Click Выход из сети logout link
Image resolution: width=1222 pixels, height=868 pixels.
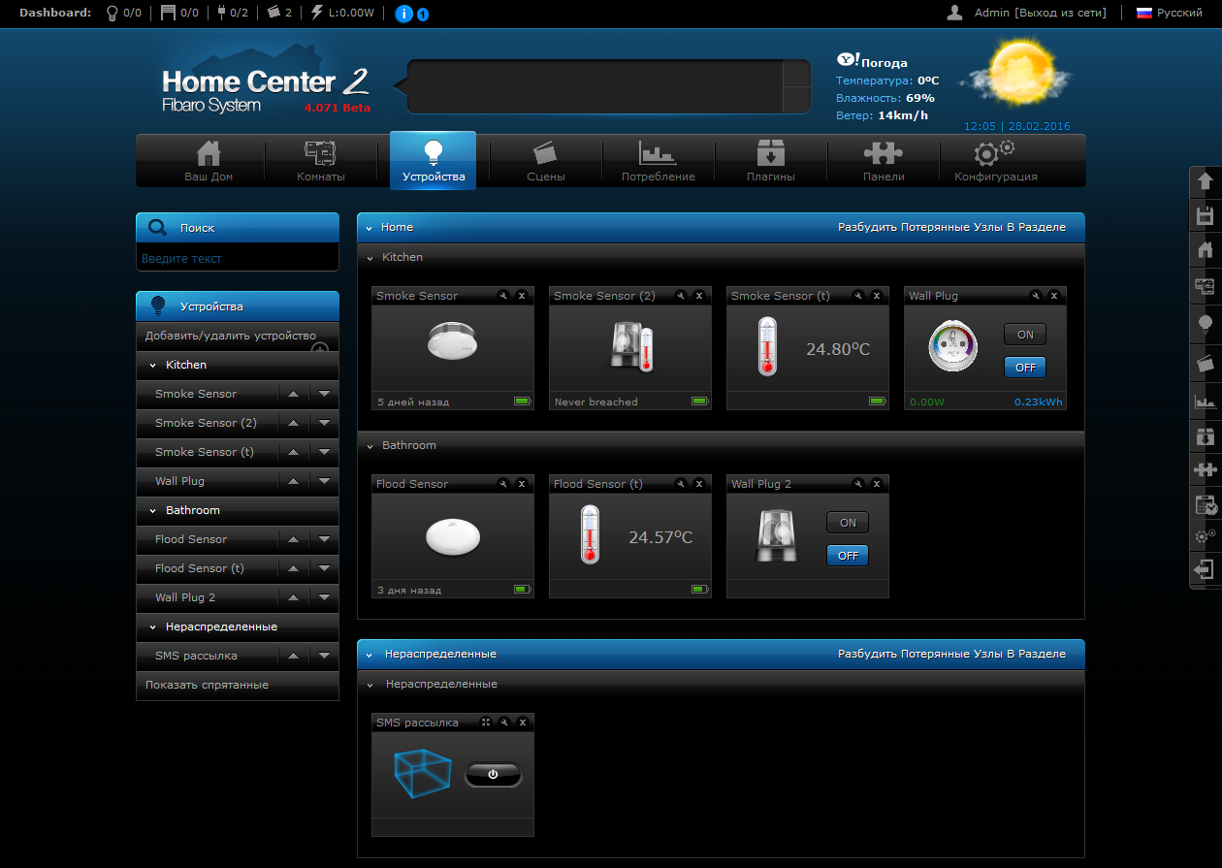click(1061, 13)
